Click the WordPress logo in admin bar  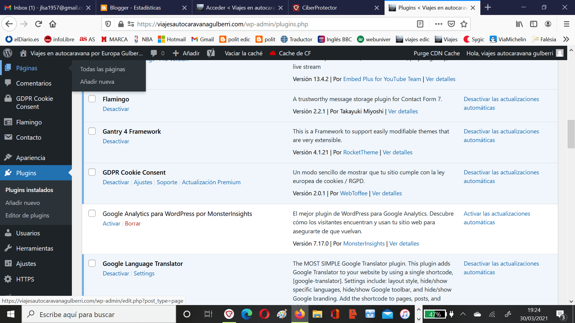point(8,53)
